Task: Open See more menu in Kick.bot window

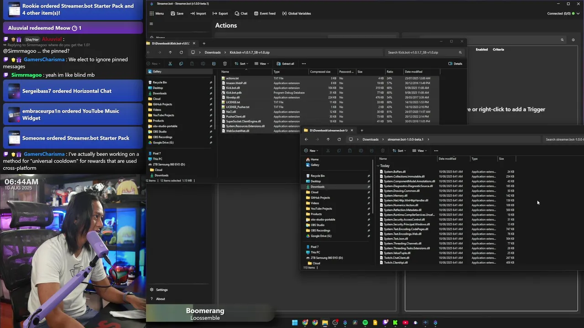Action: coord(304,64)
